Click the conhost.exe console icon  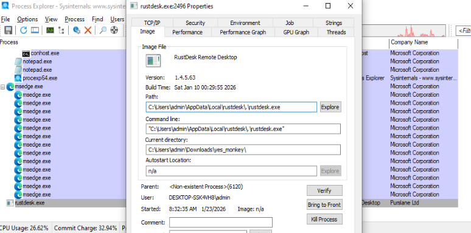tap(26, 54)
